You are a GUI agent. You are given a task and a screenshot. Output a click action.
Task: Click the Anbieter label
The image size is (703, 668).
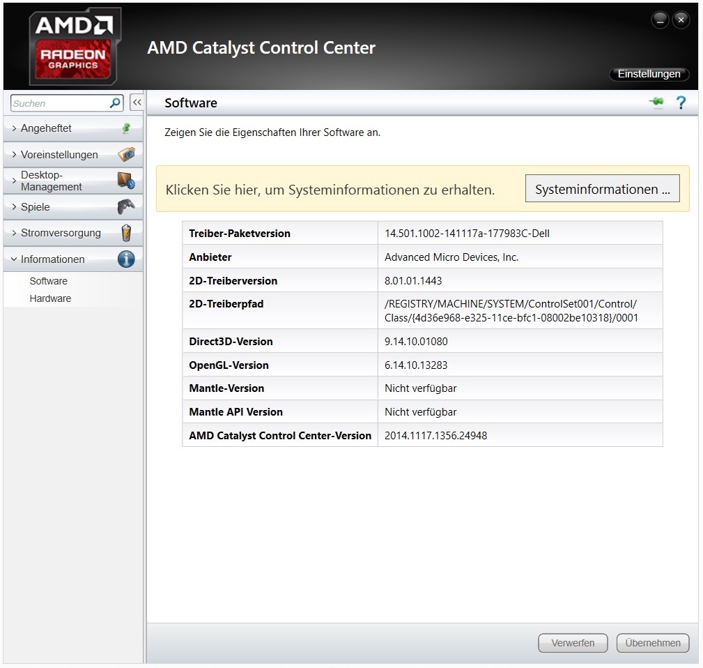coord(210,257)
